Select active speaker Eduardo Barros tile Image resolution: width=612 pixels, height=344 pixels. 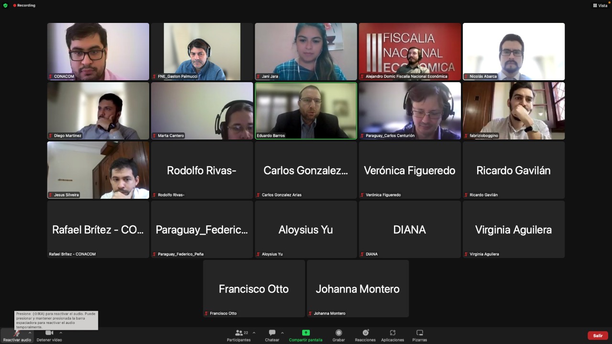click(306, 111)
